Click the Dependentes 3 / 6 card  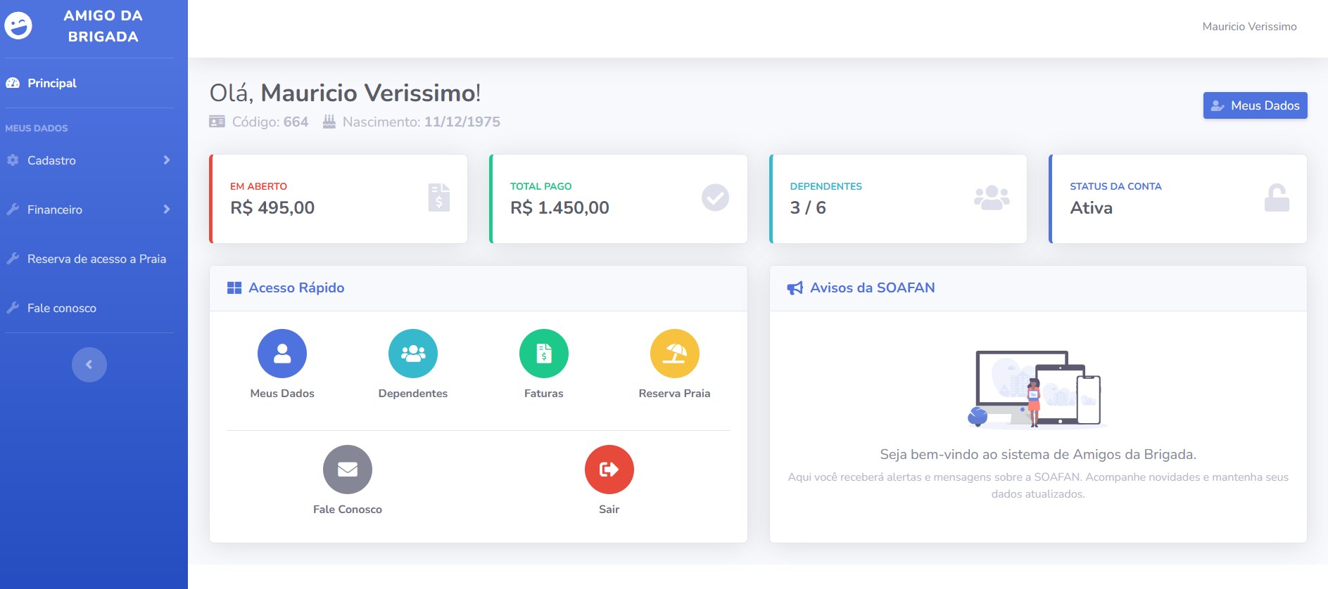[x=897, y=199]
